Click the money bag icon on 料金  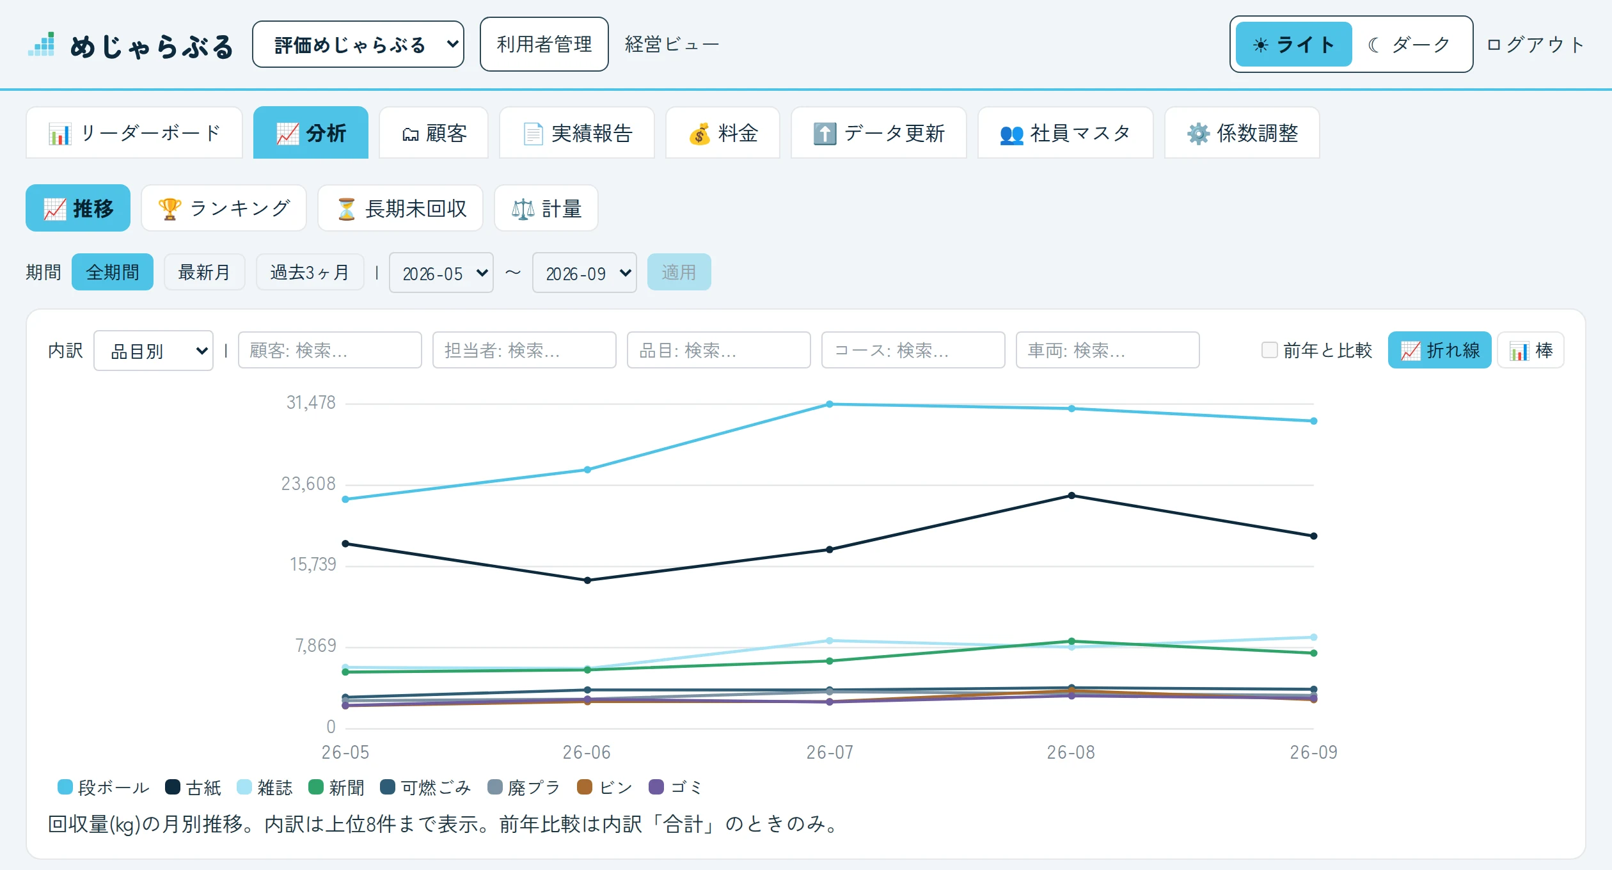coord(699,134)
